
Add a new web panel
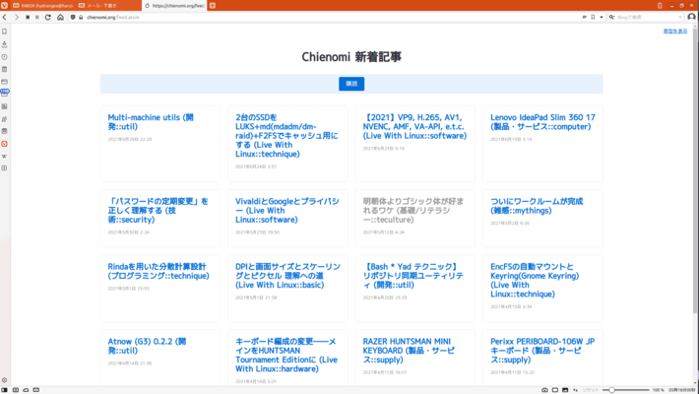tap(5, 168)
